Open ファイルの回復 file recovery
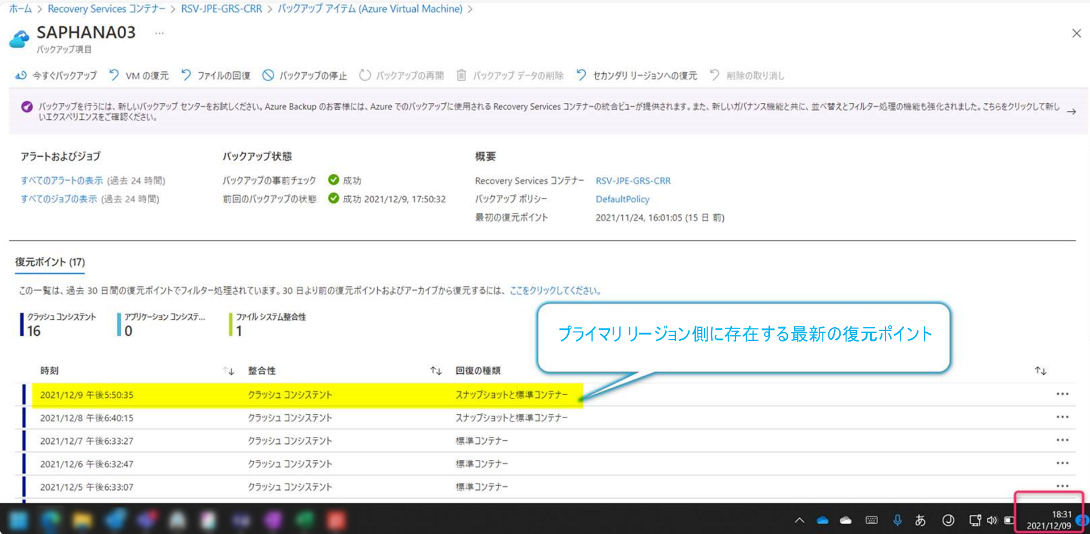1090x534 pixels. click(x=216, y=76)
